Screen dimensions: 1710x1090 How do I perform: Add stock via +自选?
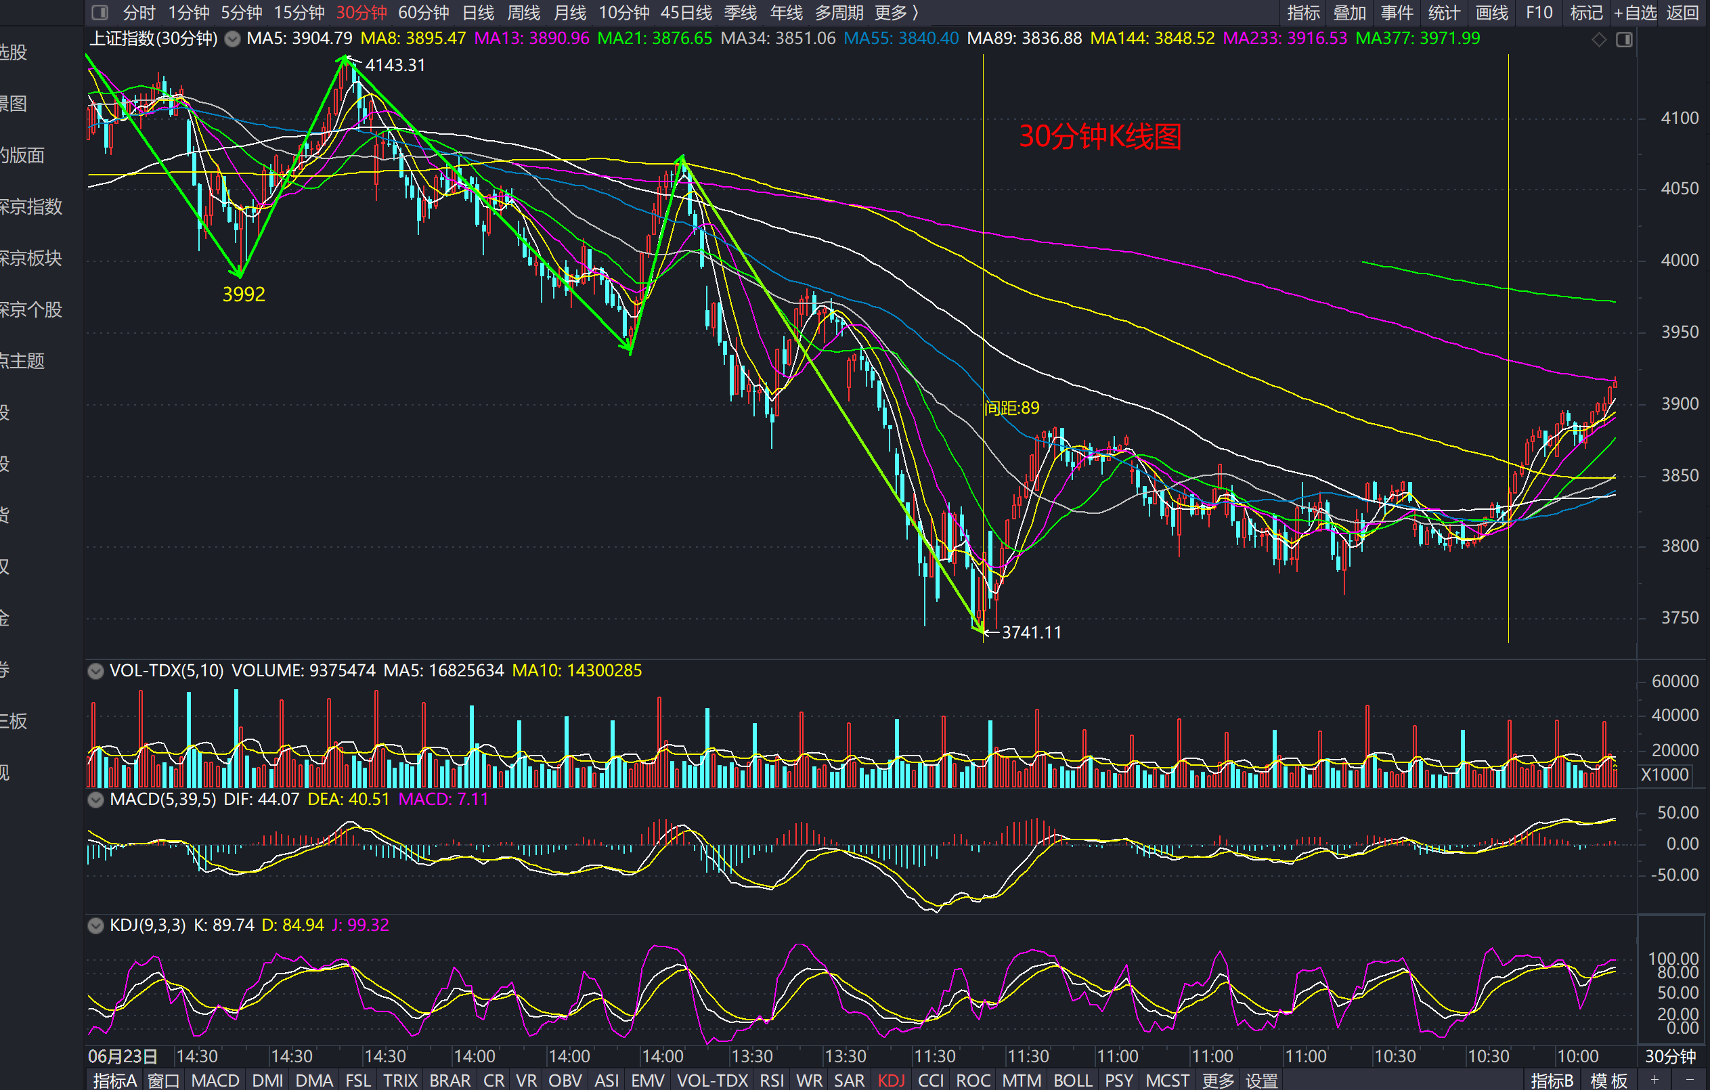point(1634,12)
